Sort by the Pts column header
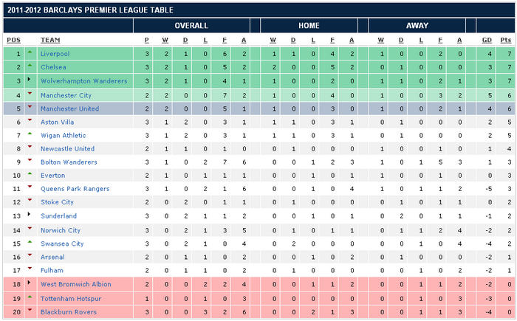The width and height of the screenshot is (517, 321). (506, 40)
